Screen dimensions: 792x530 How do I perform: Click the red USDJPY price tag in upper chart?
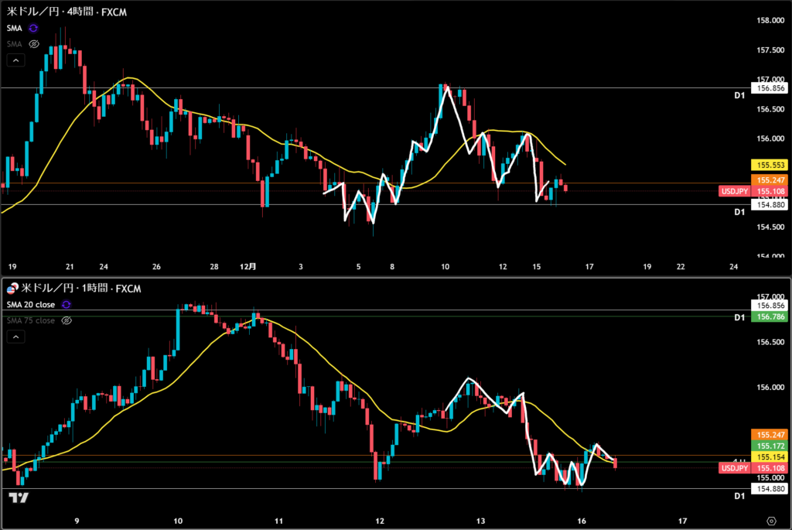732,190
